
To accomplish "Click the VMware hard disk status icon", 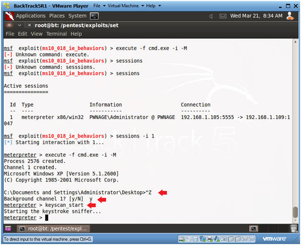I will (181, 239).
